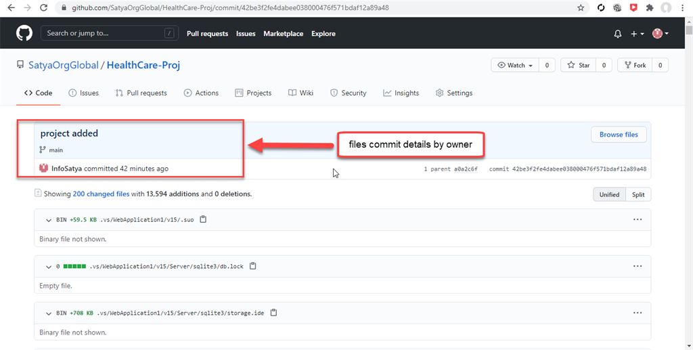The width and height of the screenshot is (693, 350).
Task: Open the db.lock file options menu
Action: [x=638, y=266]
